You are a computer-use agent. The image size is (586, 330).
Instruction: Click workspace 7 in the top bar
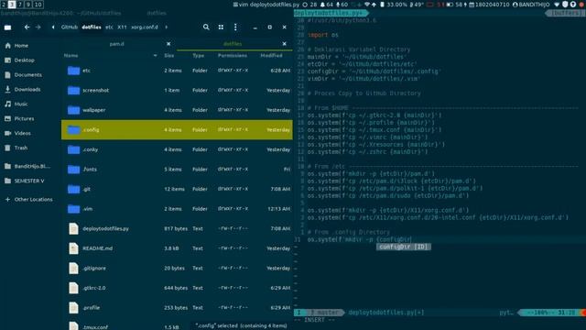pyautogui.click(x=20, y=5)
